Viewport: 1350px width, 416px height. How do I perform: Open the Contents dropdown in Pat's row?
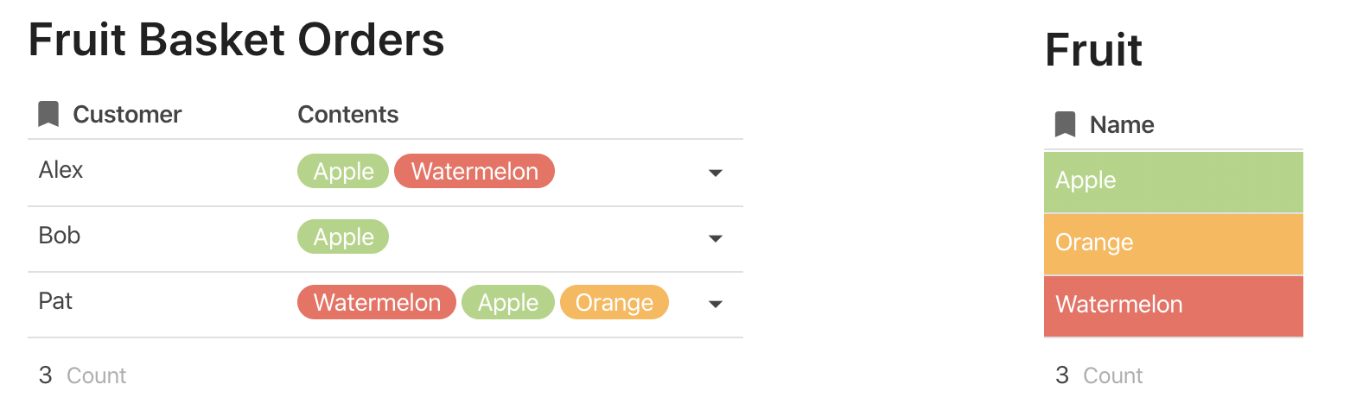click(x=715, y=304)
